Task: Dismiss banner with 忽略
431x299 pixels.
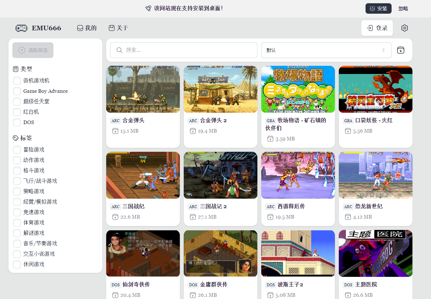Action: click(x=403, y=8)
